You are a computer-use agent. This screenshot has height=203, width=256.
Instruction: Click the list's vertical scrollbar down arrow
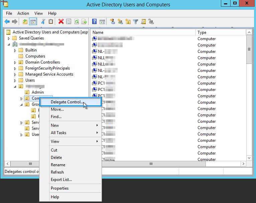coord(249,158)
